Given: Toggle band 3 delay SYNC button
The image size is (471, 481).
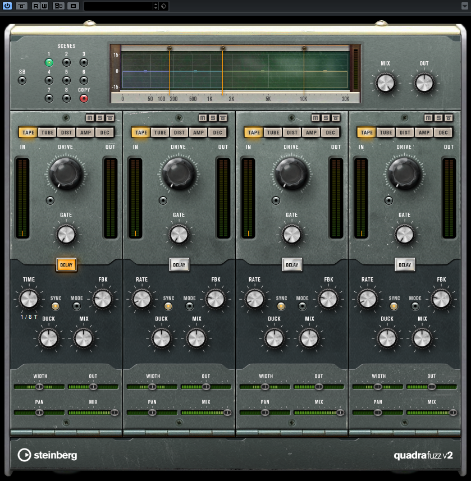Looking at the screenshot, I should 281,306.
